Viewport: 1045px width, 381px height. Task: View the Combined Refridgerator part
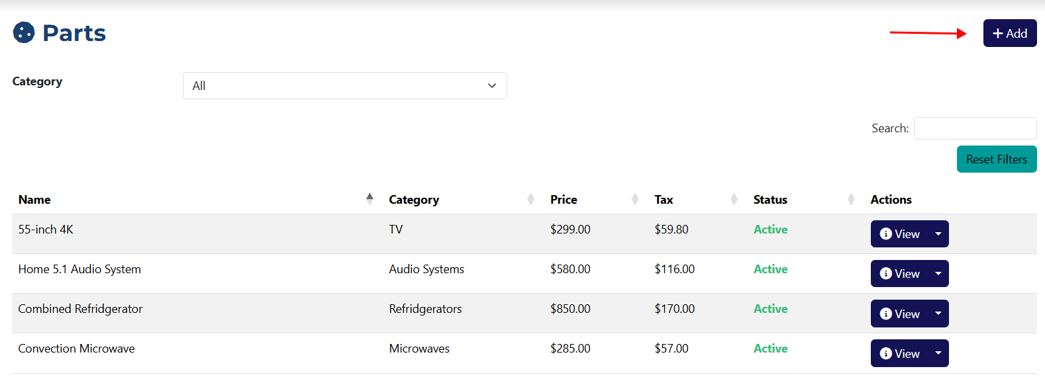pyautogui.click(x=899, y=314)
